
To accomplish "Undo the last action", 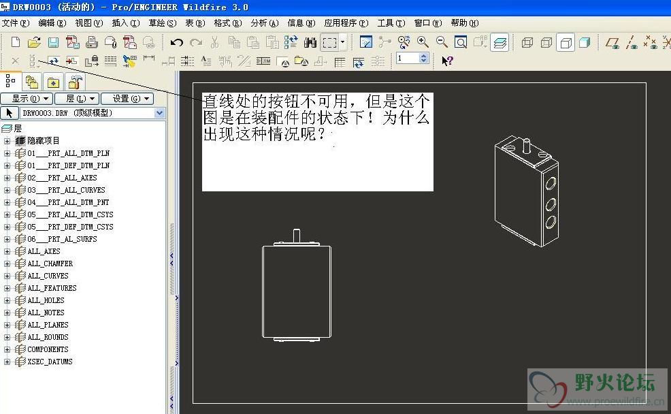I will click(x=177, y=42).
